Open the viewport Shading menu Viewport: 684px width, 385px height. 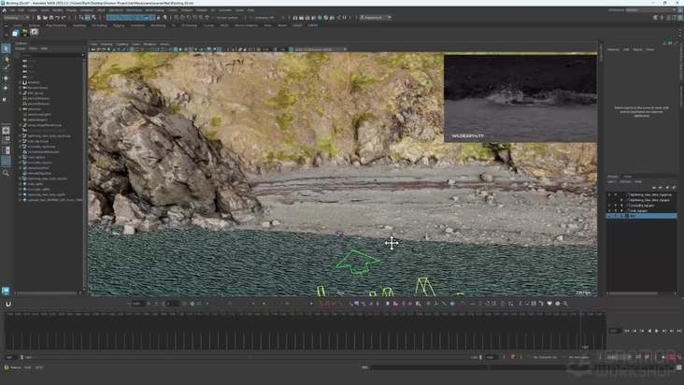107,44
